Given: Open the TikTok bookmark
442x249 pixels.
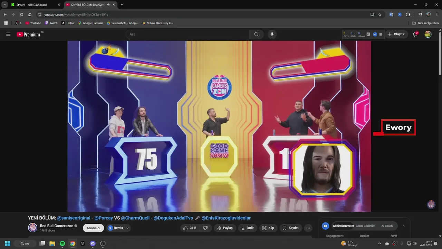Looking at the screenshot, I should coord(68,23).
